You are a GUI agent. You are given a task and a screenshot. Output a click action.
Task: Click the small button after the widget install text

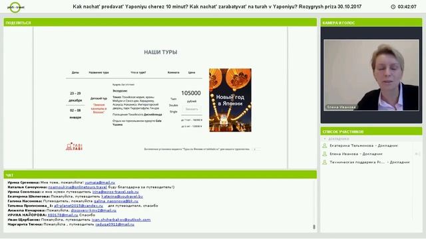point(255,149)
